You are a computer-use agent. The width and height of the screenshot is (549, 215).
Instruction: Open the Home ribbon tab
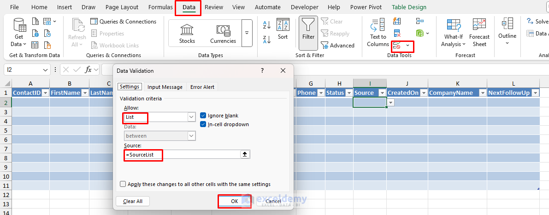[39, 7]
